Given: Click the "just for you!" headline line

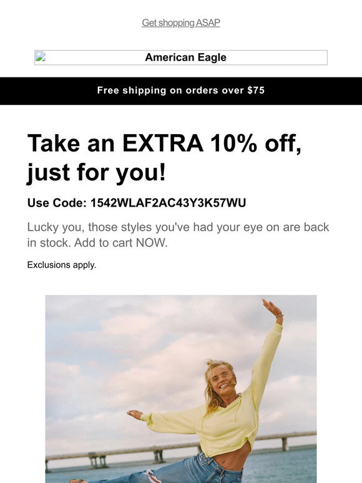Looking at the screenshot, I should click(x=97, y=172).
